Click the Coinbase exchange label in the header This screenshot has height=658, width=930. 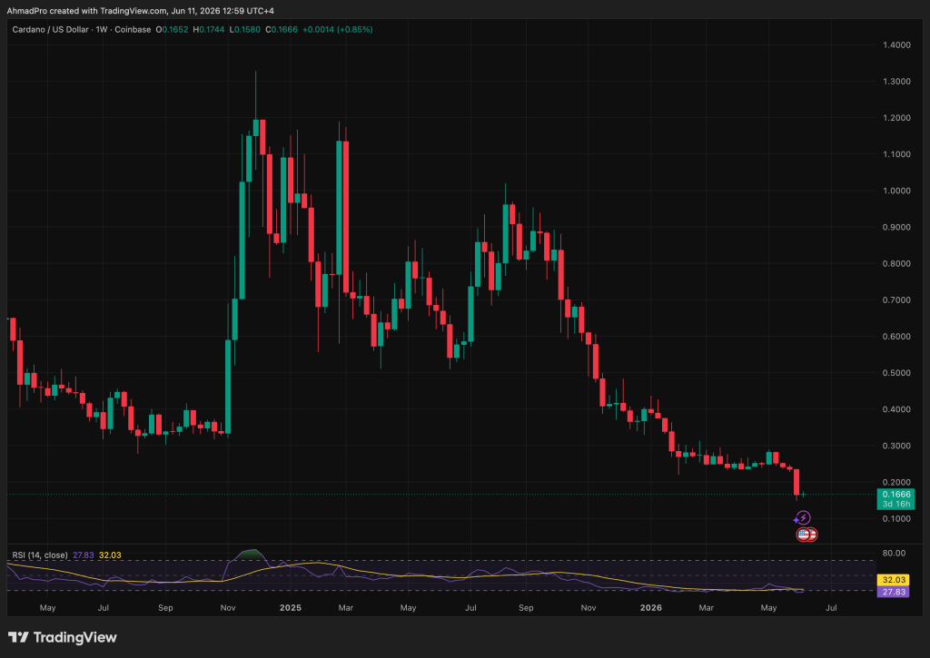pos(133,30)
